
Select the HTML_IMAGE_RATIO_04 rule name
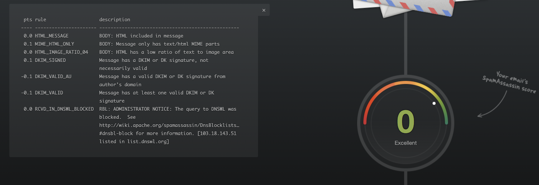61,52
